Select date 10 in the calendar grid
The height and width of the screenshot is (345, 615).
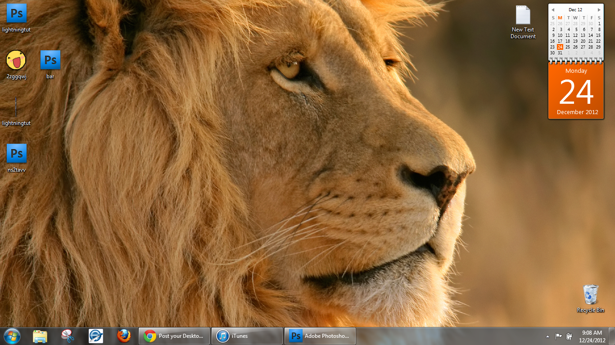click(560, 35)
